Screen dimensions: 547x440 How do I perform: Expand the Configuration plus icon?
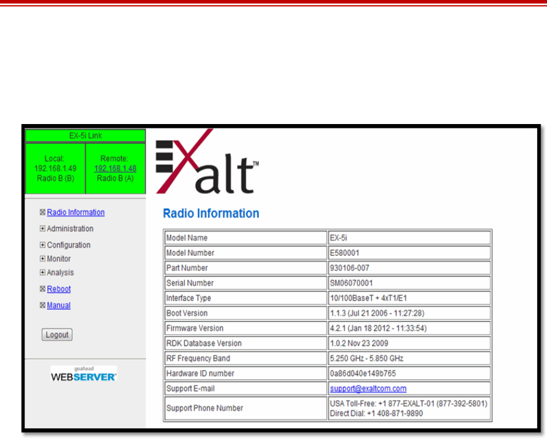(43, 245)
